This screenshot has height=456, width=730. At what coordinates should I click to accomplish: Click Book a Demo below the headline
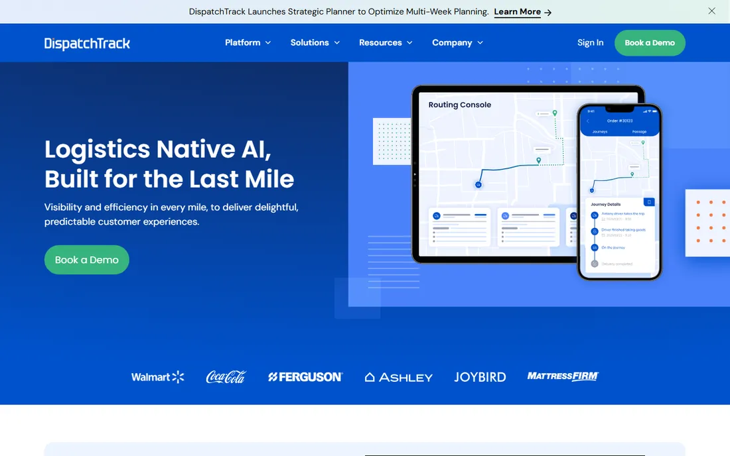tap(86, 260)
